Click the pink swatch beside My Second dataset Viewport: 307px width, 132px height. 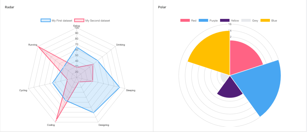[79, 21]
